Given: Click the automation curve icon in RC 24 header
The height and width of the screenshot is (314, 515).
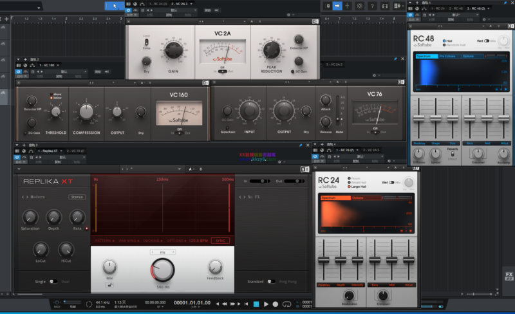Looking at the screenshot, I should pos(323,156).
